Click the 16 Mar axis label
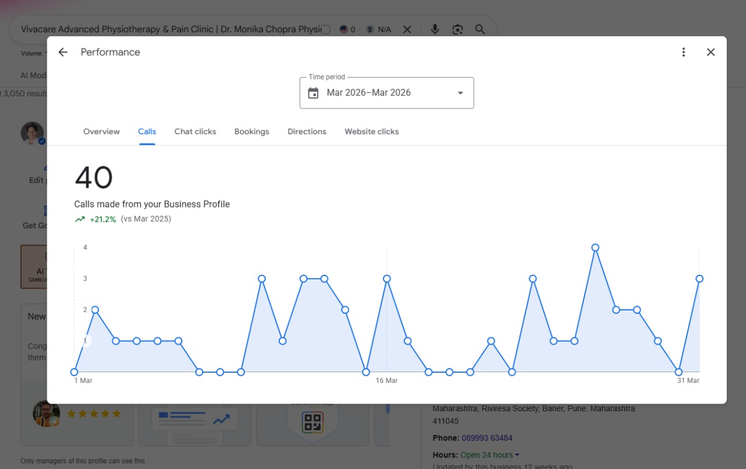 click(x=386, y=380)
